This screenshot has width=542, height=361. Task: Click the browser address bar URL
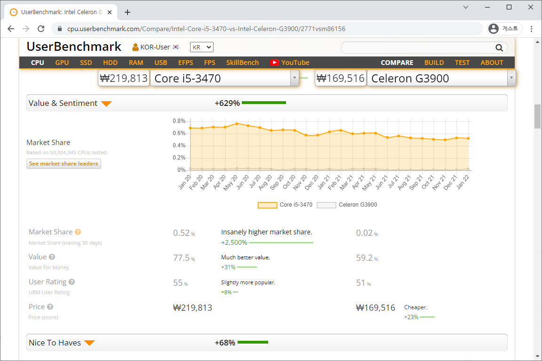(207, 29)
